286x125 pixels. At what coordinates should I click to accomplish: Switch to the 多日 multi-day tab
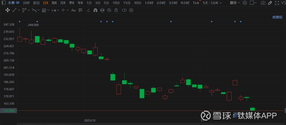tap(36, 3)
